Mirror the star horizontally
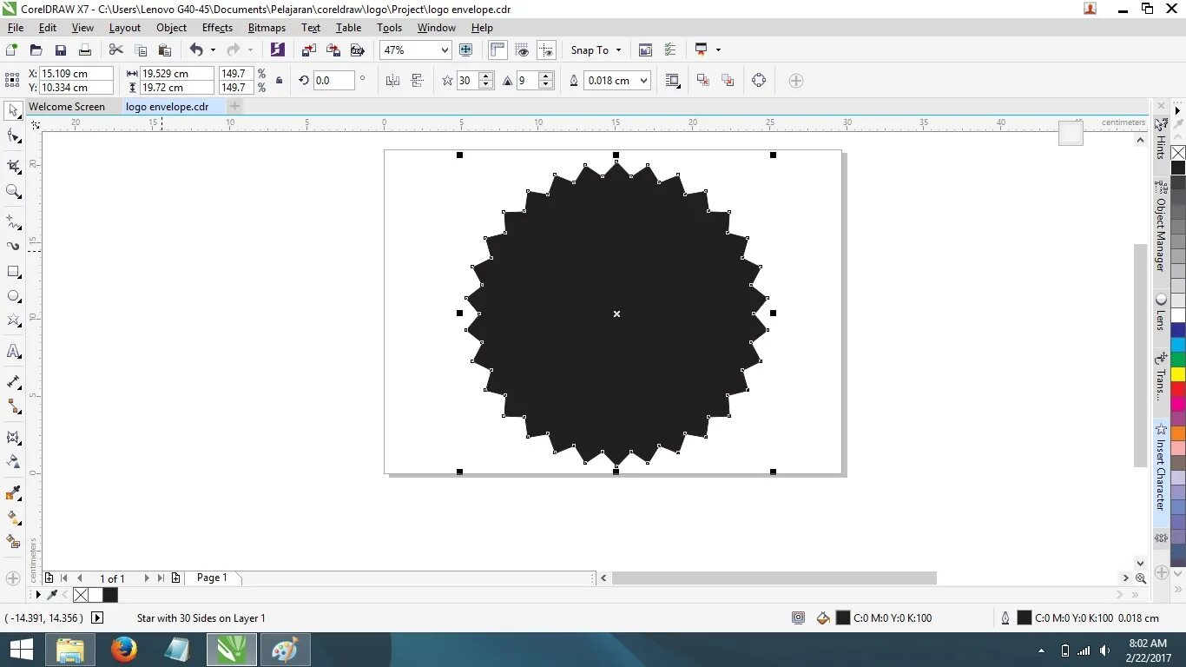This screenshot has height=667, width=1186. coord(392,81)
